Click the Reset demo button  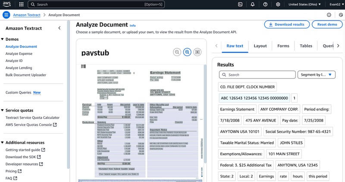(x=327, y=25)
